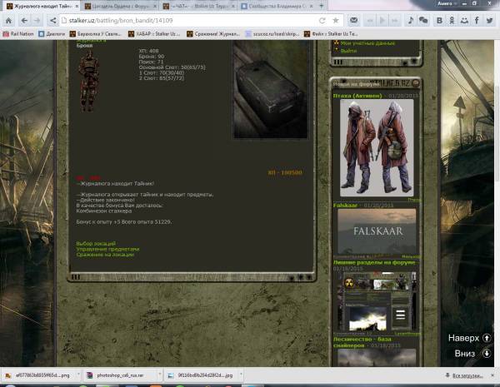Go to the browser home page
500x387 pixels.
(x=8, y=21)
